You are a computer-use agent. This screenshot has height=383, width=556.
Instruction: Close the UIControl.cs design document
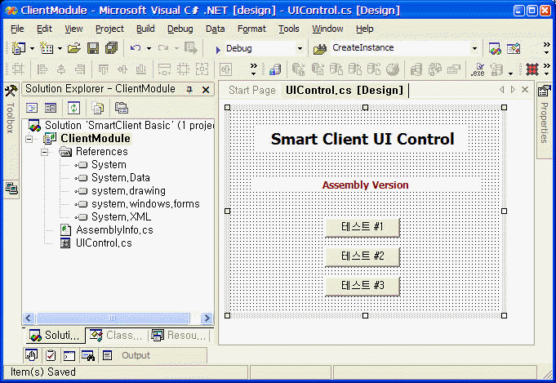[525, 90]
